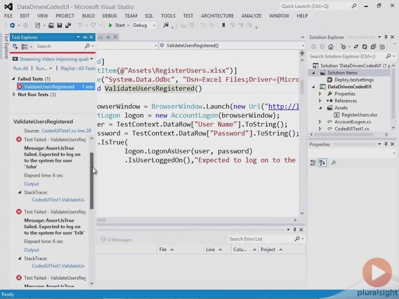
Task: Click the Playlist : All Tests link
Action: pos(78,69)
